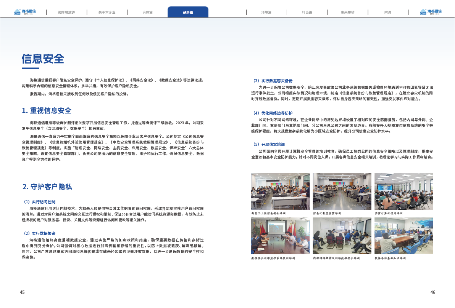Viewport: 455px width, 308px height.
Task: Select the heading 1. 重视信息安全
Action: coord(47,111)
